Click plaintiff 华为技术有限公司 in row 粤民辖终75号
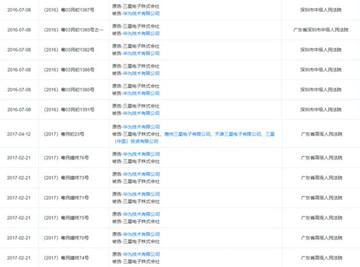The image size is (360, 267). pyautogui.click(x=141, y=214)
